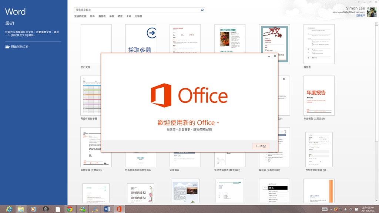Select the 行事曆 suggested search link
This screenshot has width=379, height=213.
(x=138, y=16)
